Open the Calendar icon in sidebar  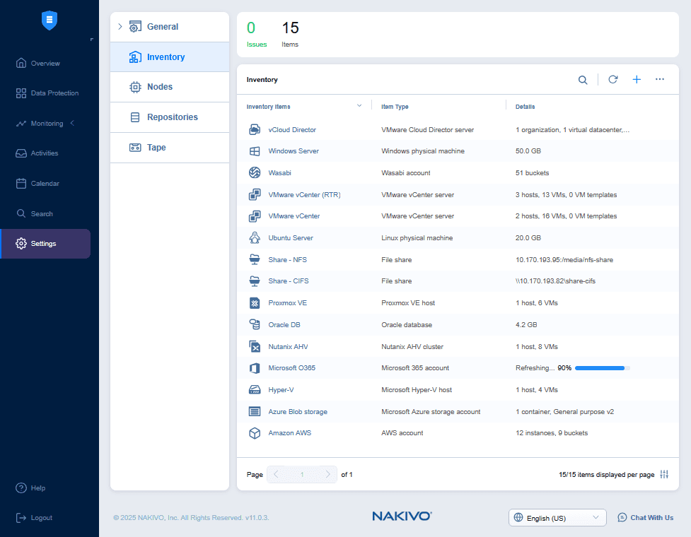[x=21, y=183]
